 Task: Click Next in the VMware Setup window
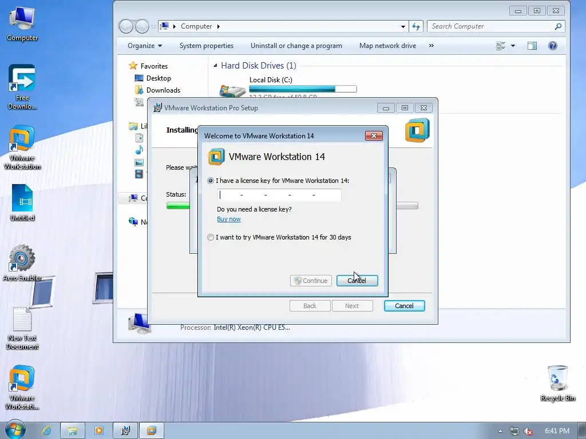coord(352,306)
